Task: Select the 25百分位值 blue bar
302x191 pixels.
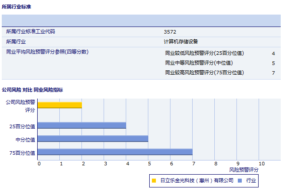Action: coord(82,125)
